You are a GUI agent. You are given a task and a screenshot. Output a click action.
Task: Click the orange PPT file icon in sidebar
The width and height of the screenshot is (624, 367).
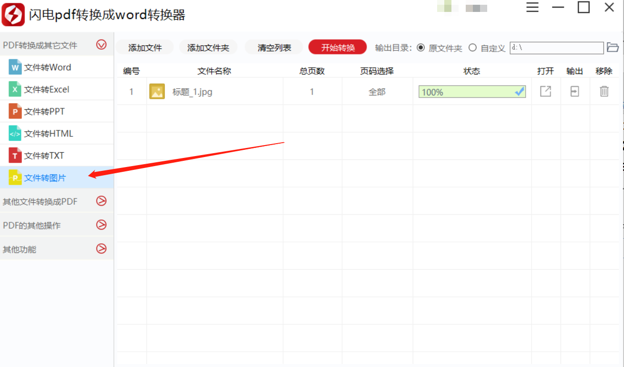pyautogui.click(x=15, y=111)
